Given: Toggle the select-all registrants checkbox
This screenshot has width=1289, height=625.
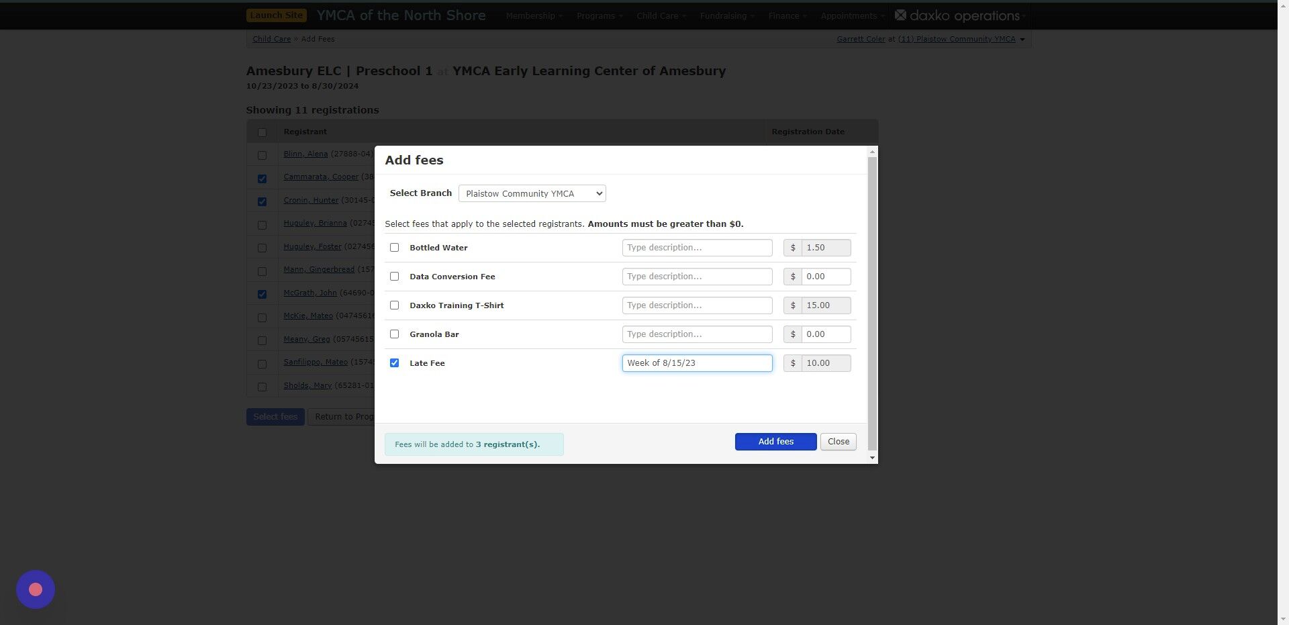Looking at the screenshot, I should click(x=262, y=132).
